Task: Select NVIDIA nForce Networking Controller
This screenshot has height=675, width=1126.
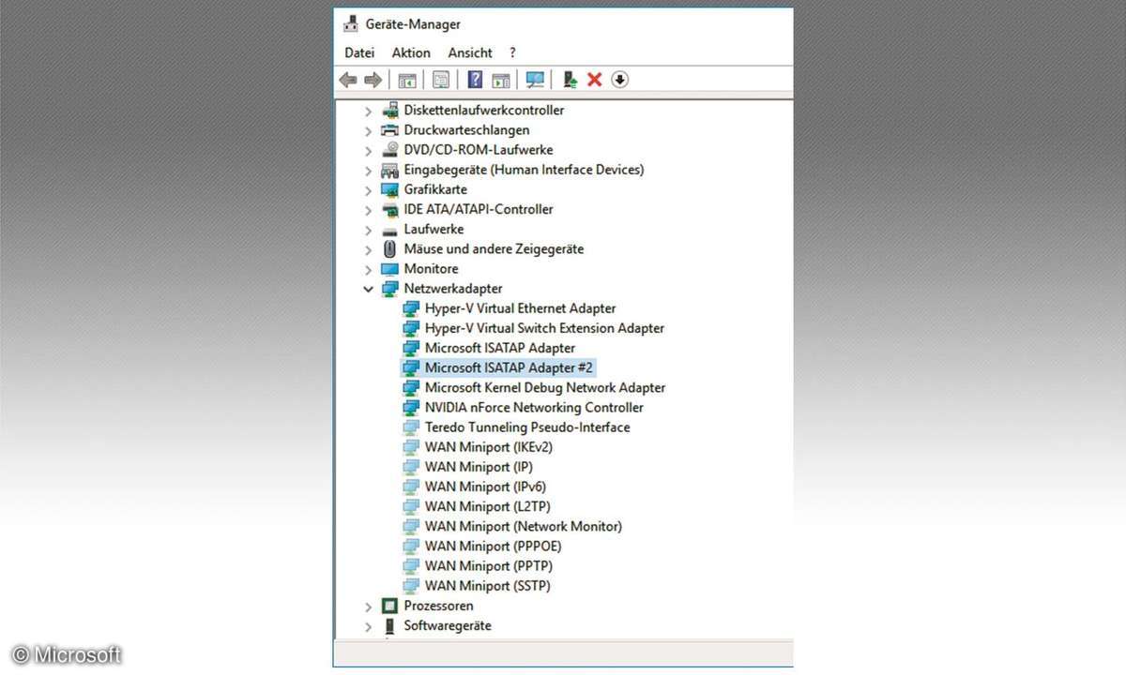Action: (x=534, y=408)
